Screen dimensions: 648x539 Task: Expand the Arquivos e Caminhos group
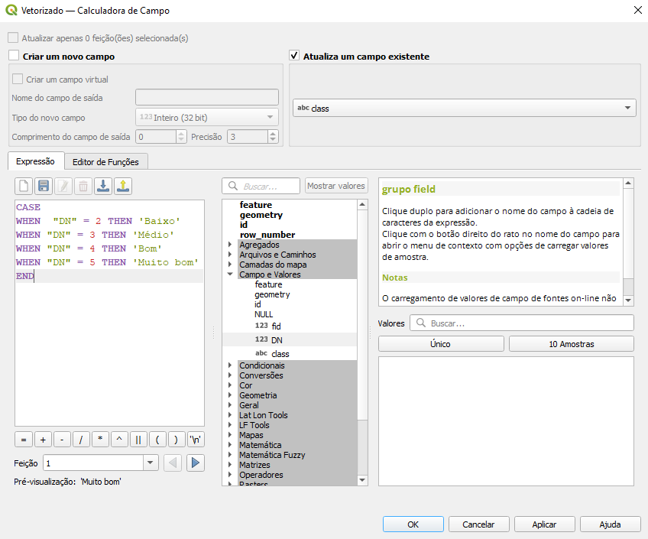point(230,254)
